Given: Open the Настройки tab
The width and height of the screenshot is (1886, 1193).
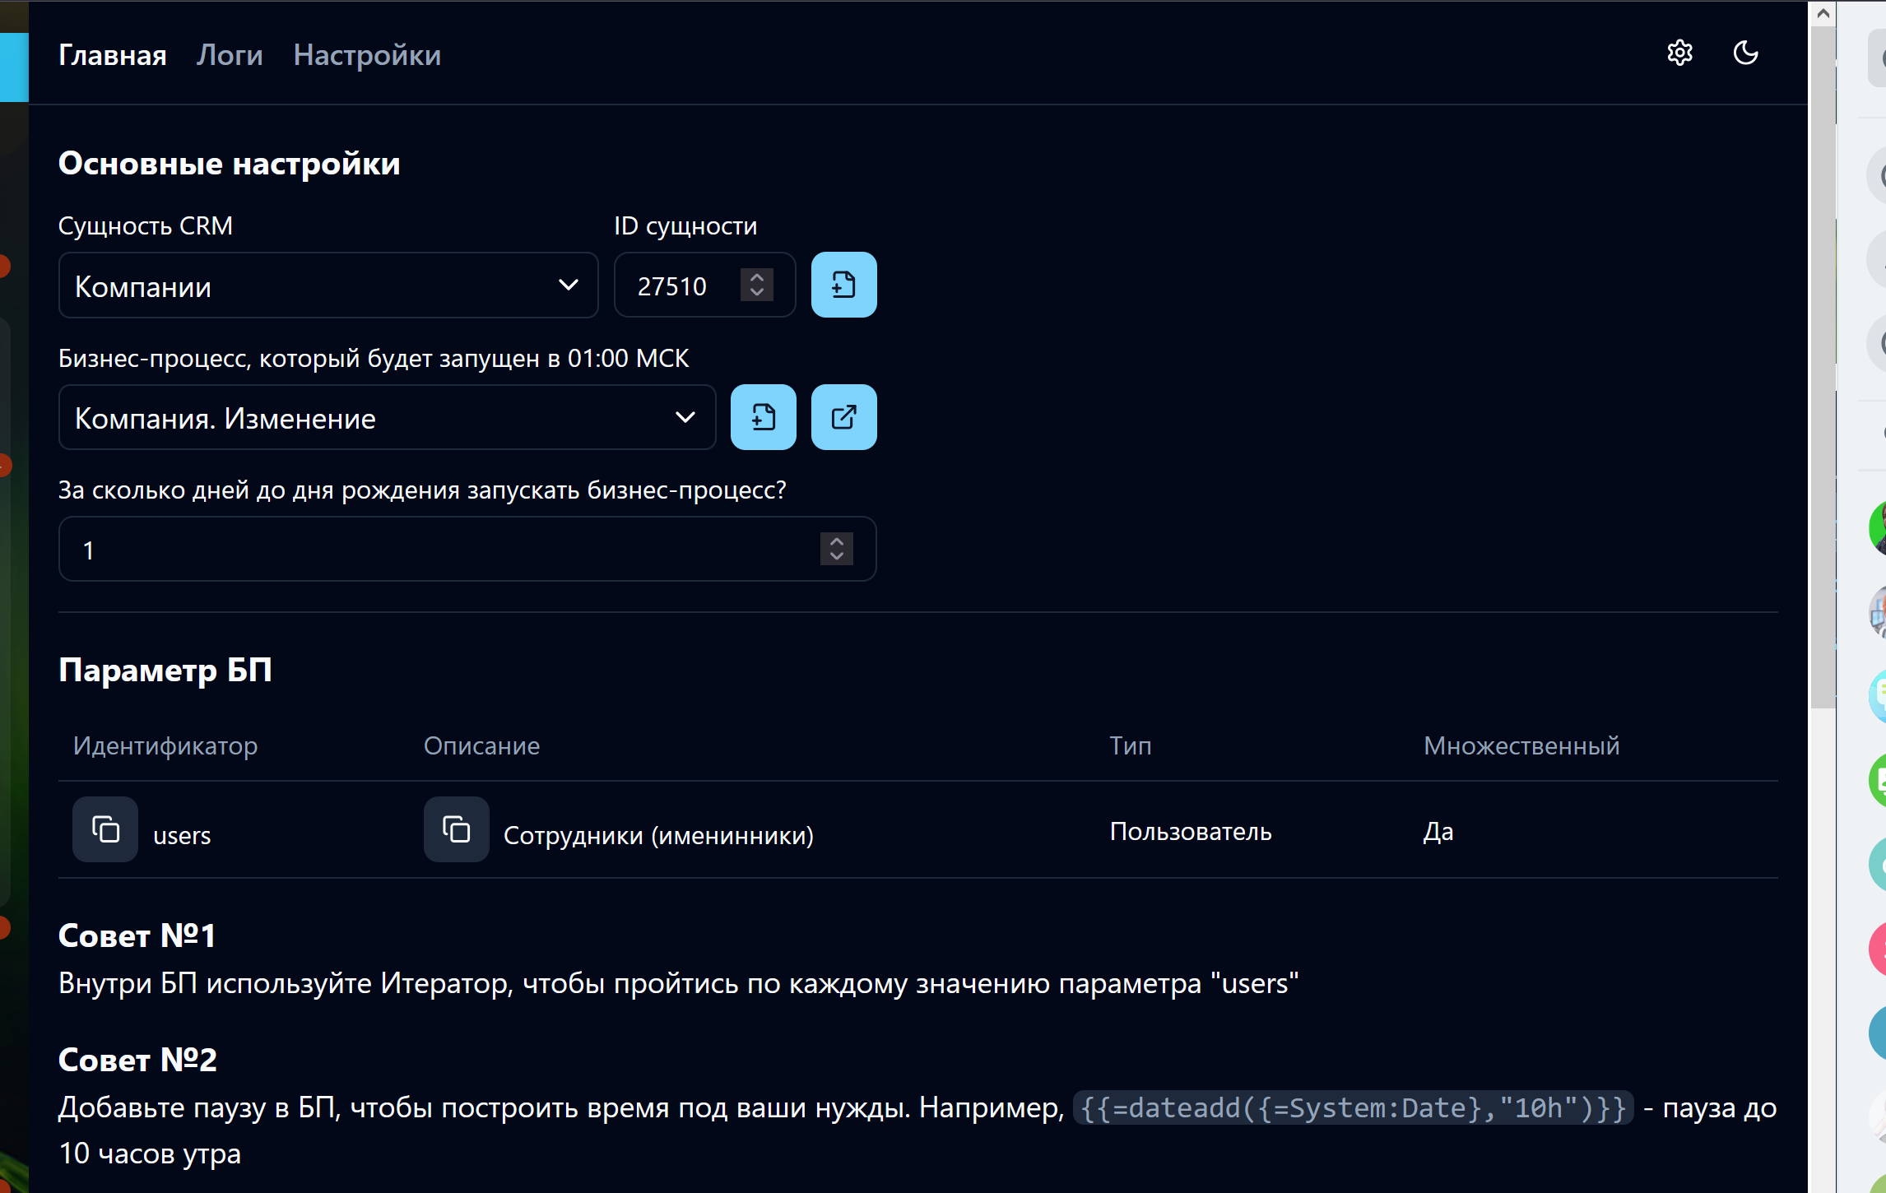Looking at the screenshot, I should (x=367, y=55).
